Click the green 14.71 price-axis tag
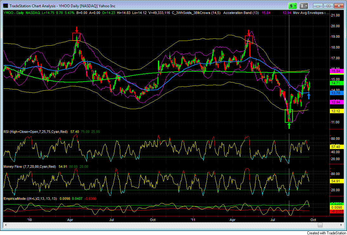 [336, 83]
